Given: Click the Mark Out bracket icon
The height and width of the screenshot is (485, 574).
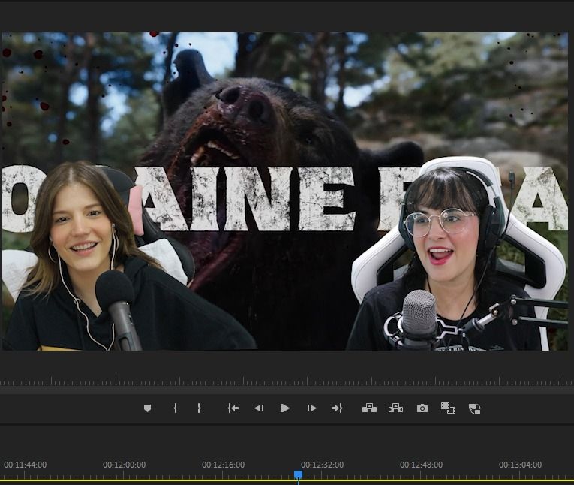Looking at the screenshot, I should coord(199,408).
